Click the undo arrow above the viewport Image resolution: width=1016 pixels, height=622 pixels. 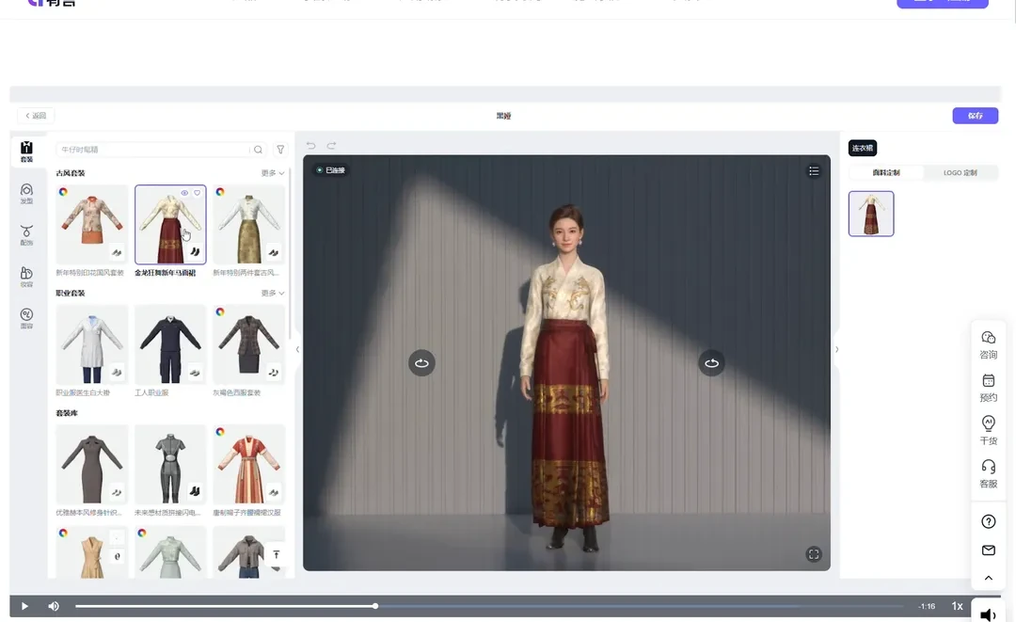point(311,146)
